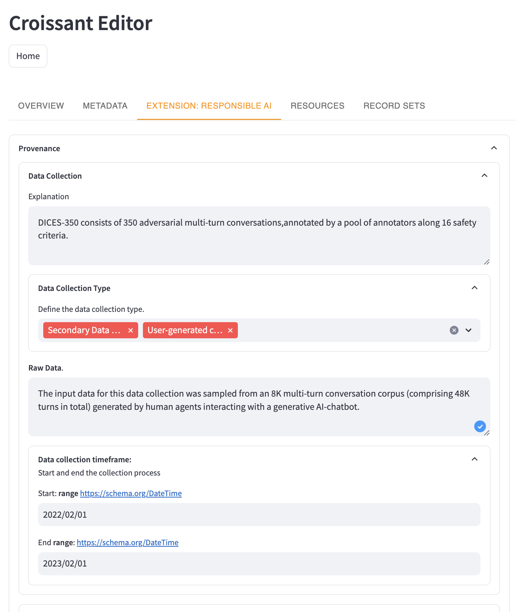Open the Metadata tab
Viewport: 516px width, 612px height.
105,106
